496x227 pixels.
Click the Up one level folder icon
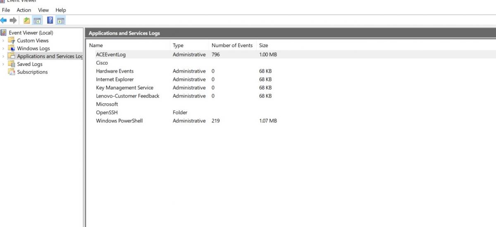coord(26,20)
